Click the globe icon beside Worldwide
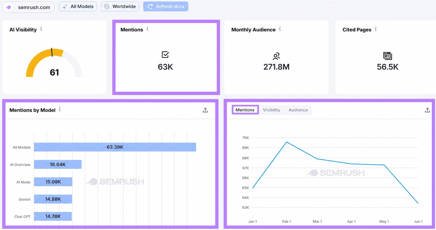The image size is (436, 230). click(107, 7)
